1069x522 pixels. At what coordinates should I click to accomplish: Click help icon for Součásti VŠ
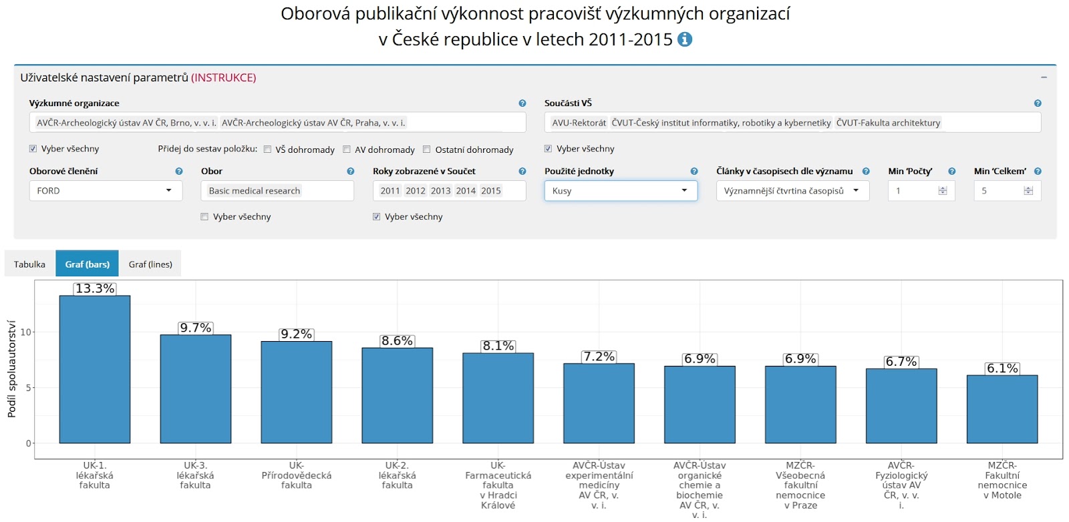[1038, 103]
